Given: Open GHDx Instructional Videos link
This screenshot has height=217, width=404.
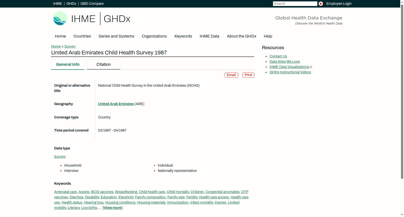Looking at the screenshot, I should [290, 72].
